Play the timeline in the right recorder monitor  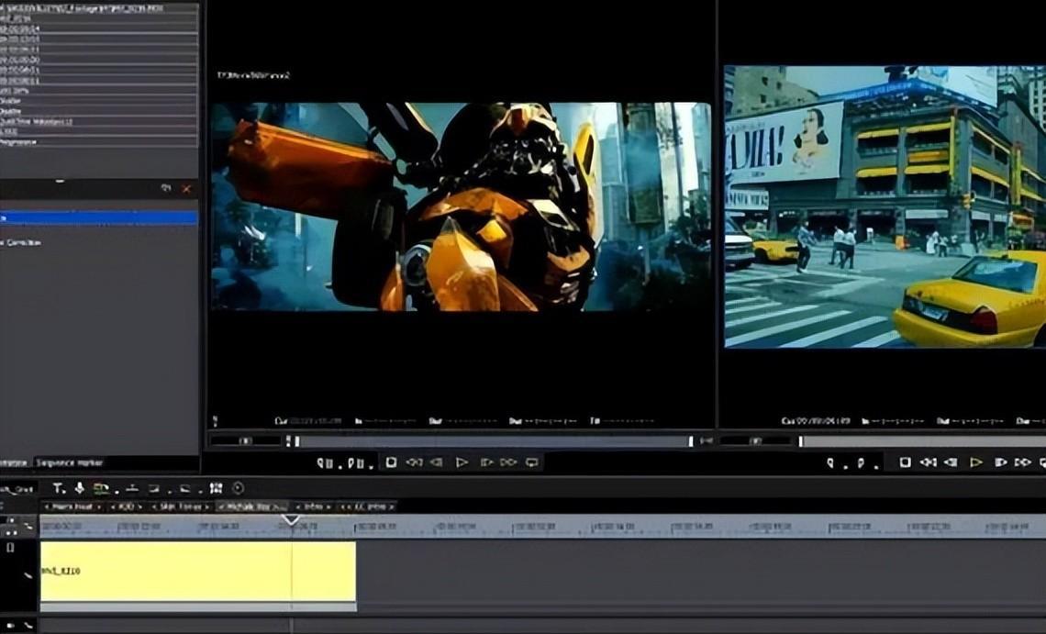(x=975, y=462)
